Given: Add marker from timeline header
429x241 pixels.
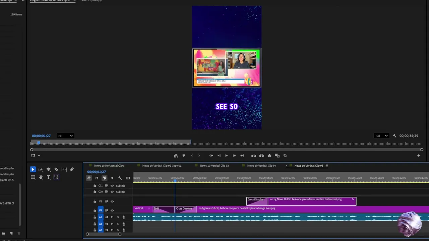Looking at the screenshot, I should (x=112, y=178).
